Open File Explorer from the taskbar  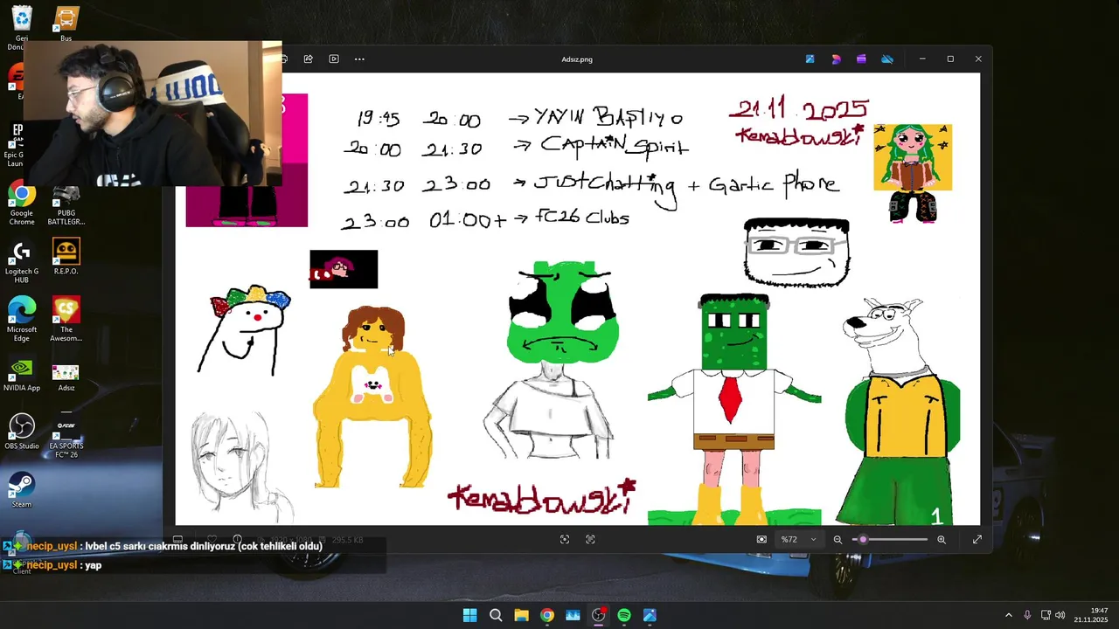pos(521,615)
